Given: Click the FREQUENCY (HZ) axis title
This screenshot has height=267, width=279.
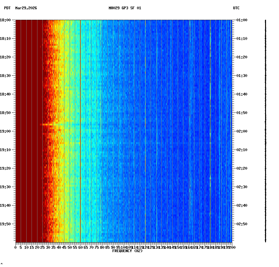Looking at the screenshot, I should [127, 251].
